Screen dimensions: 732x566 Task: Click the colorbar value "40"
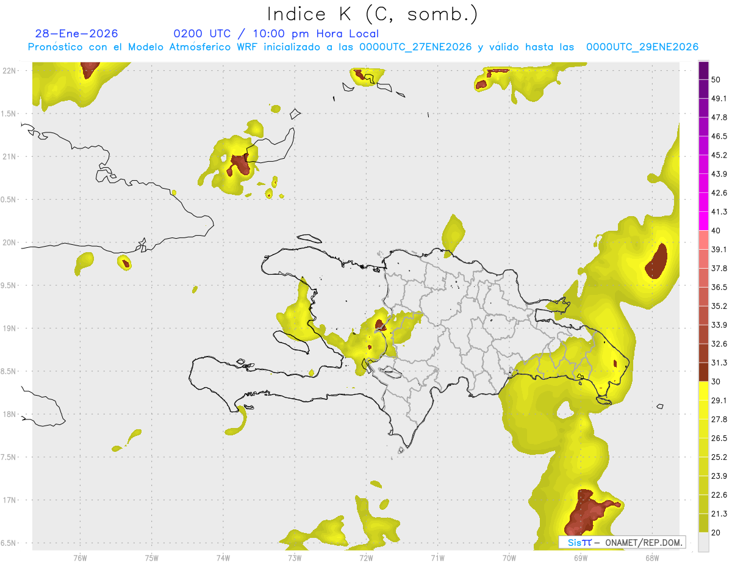point(717,230)
